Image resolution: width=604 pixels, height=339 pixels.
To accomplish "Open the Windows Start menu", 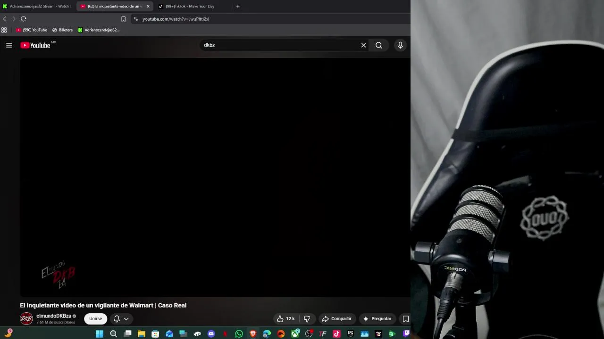I will [100, 334].
